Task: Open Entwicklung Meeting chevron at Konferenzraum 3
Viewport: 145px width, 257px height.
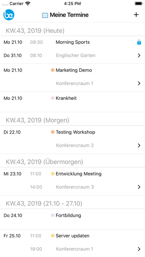Action: point(139,187)
